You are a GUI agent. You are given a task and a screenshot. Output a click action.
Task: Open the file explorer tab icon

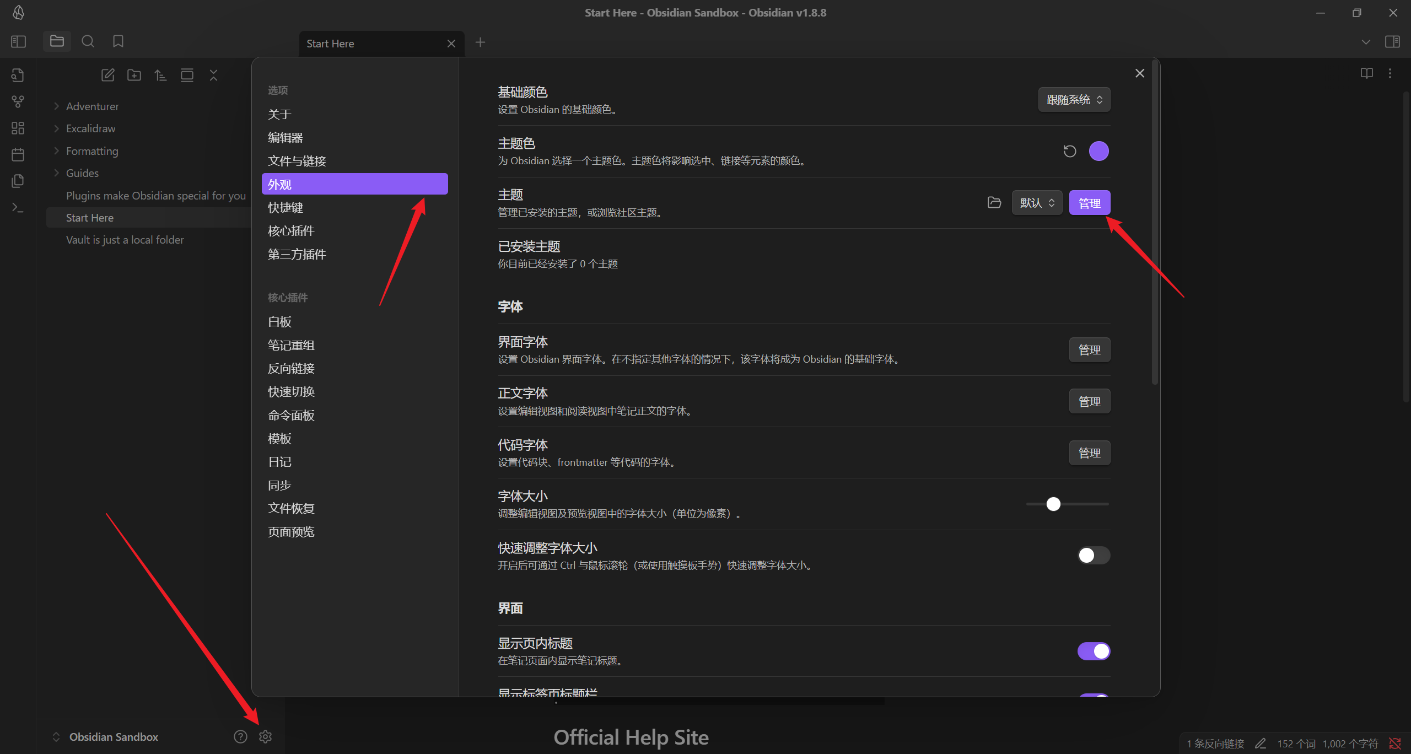pos(57,41)
